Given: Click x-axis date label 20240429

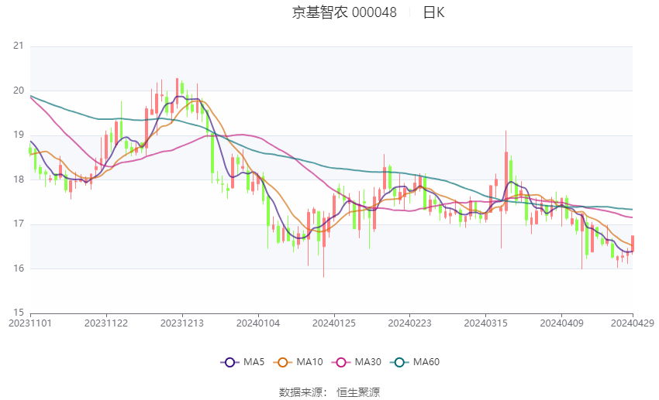Looking at the screenshot, I should click(x=633, y=323).
